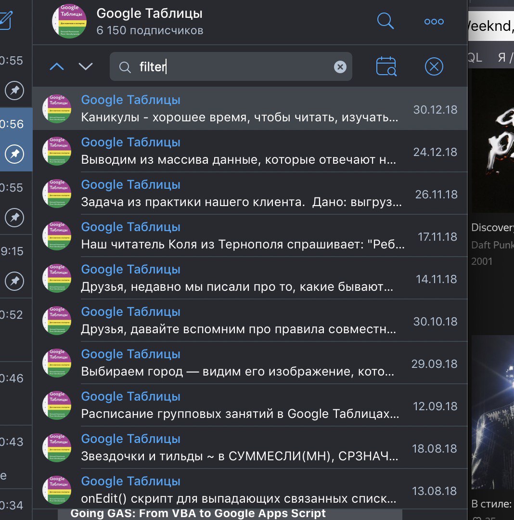This screenshot has width=514, height=520.
Task: Click avatar of the 26.11.18 search result
Action: [57, 194]
